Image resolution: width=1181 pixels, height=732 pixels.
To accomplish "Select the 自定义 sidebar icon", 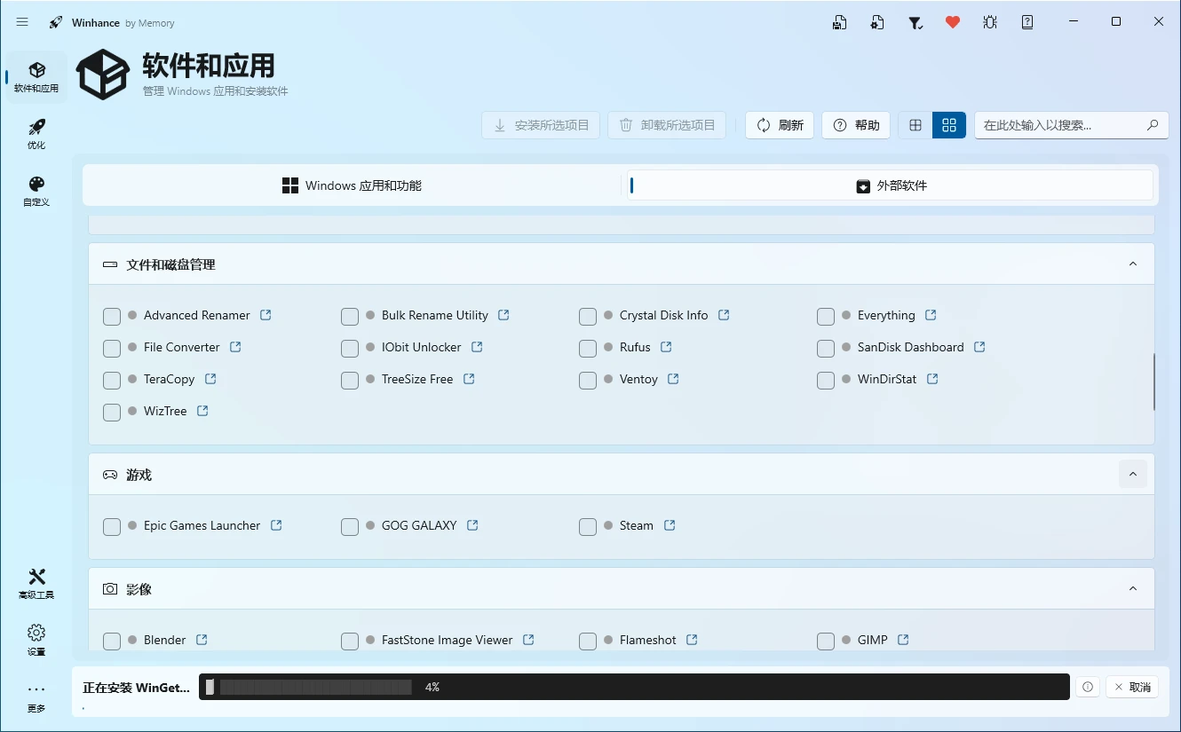I will point(36,190).
